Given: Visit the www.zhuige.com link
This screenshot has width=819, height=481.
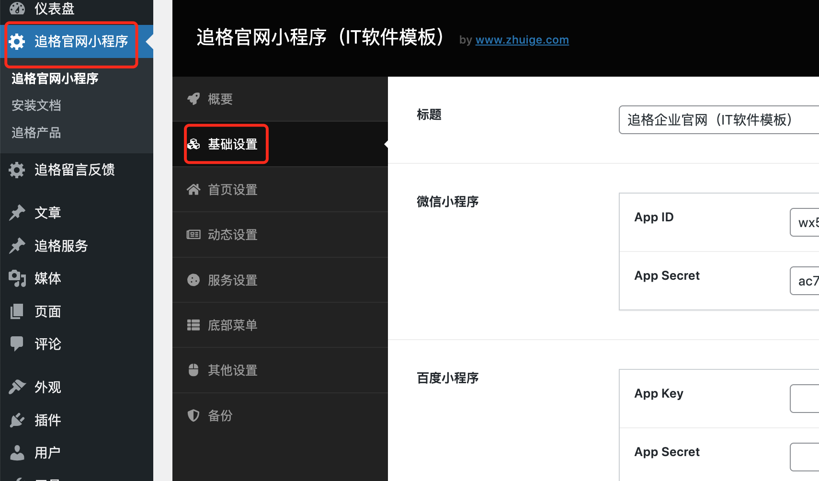Looking at the screenshot, I should click(x=522, y=40).
